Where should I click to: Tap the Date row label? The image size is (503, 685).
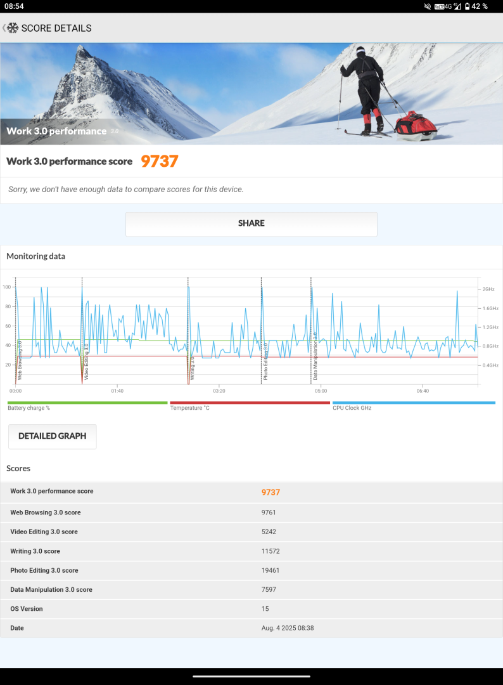[x=17, y=628]
